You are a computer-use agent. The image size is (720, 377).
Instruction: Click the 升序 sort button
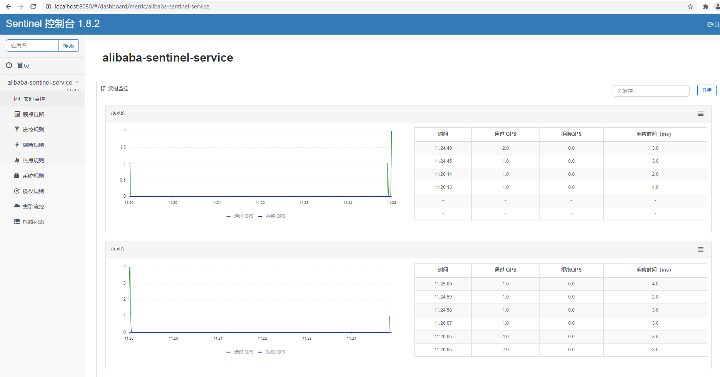pyautogui.click(x=707, y=90)
